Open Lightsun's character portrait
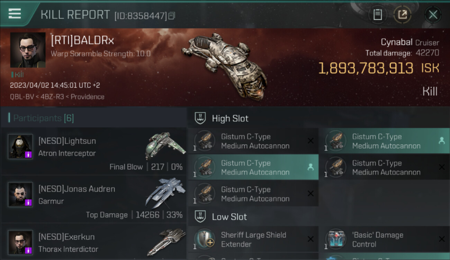Image resolution: width=450 pixels, height=260 pixels. coord(20,147)
